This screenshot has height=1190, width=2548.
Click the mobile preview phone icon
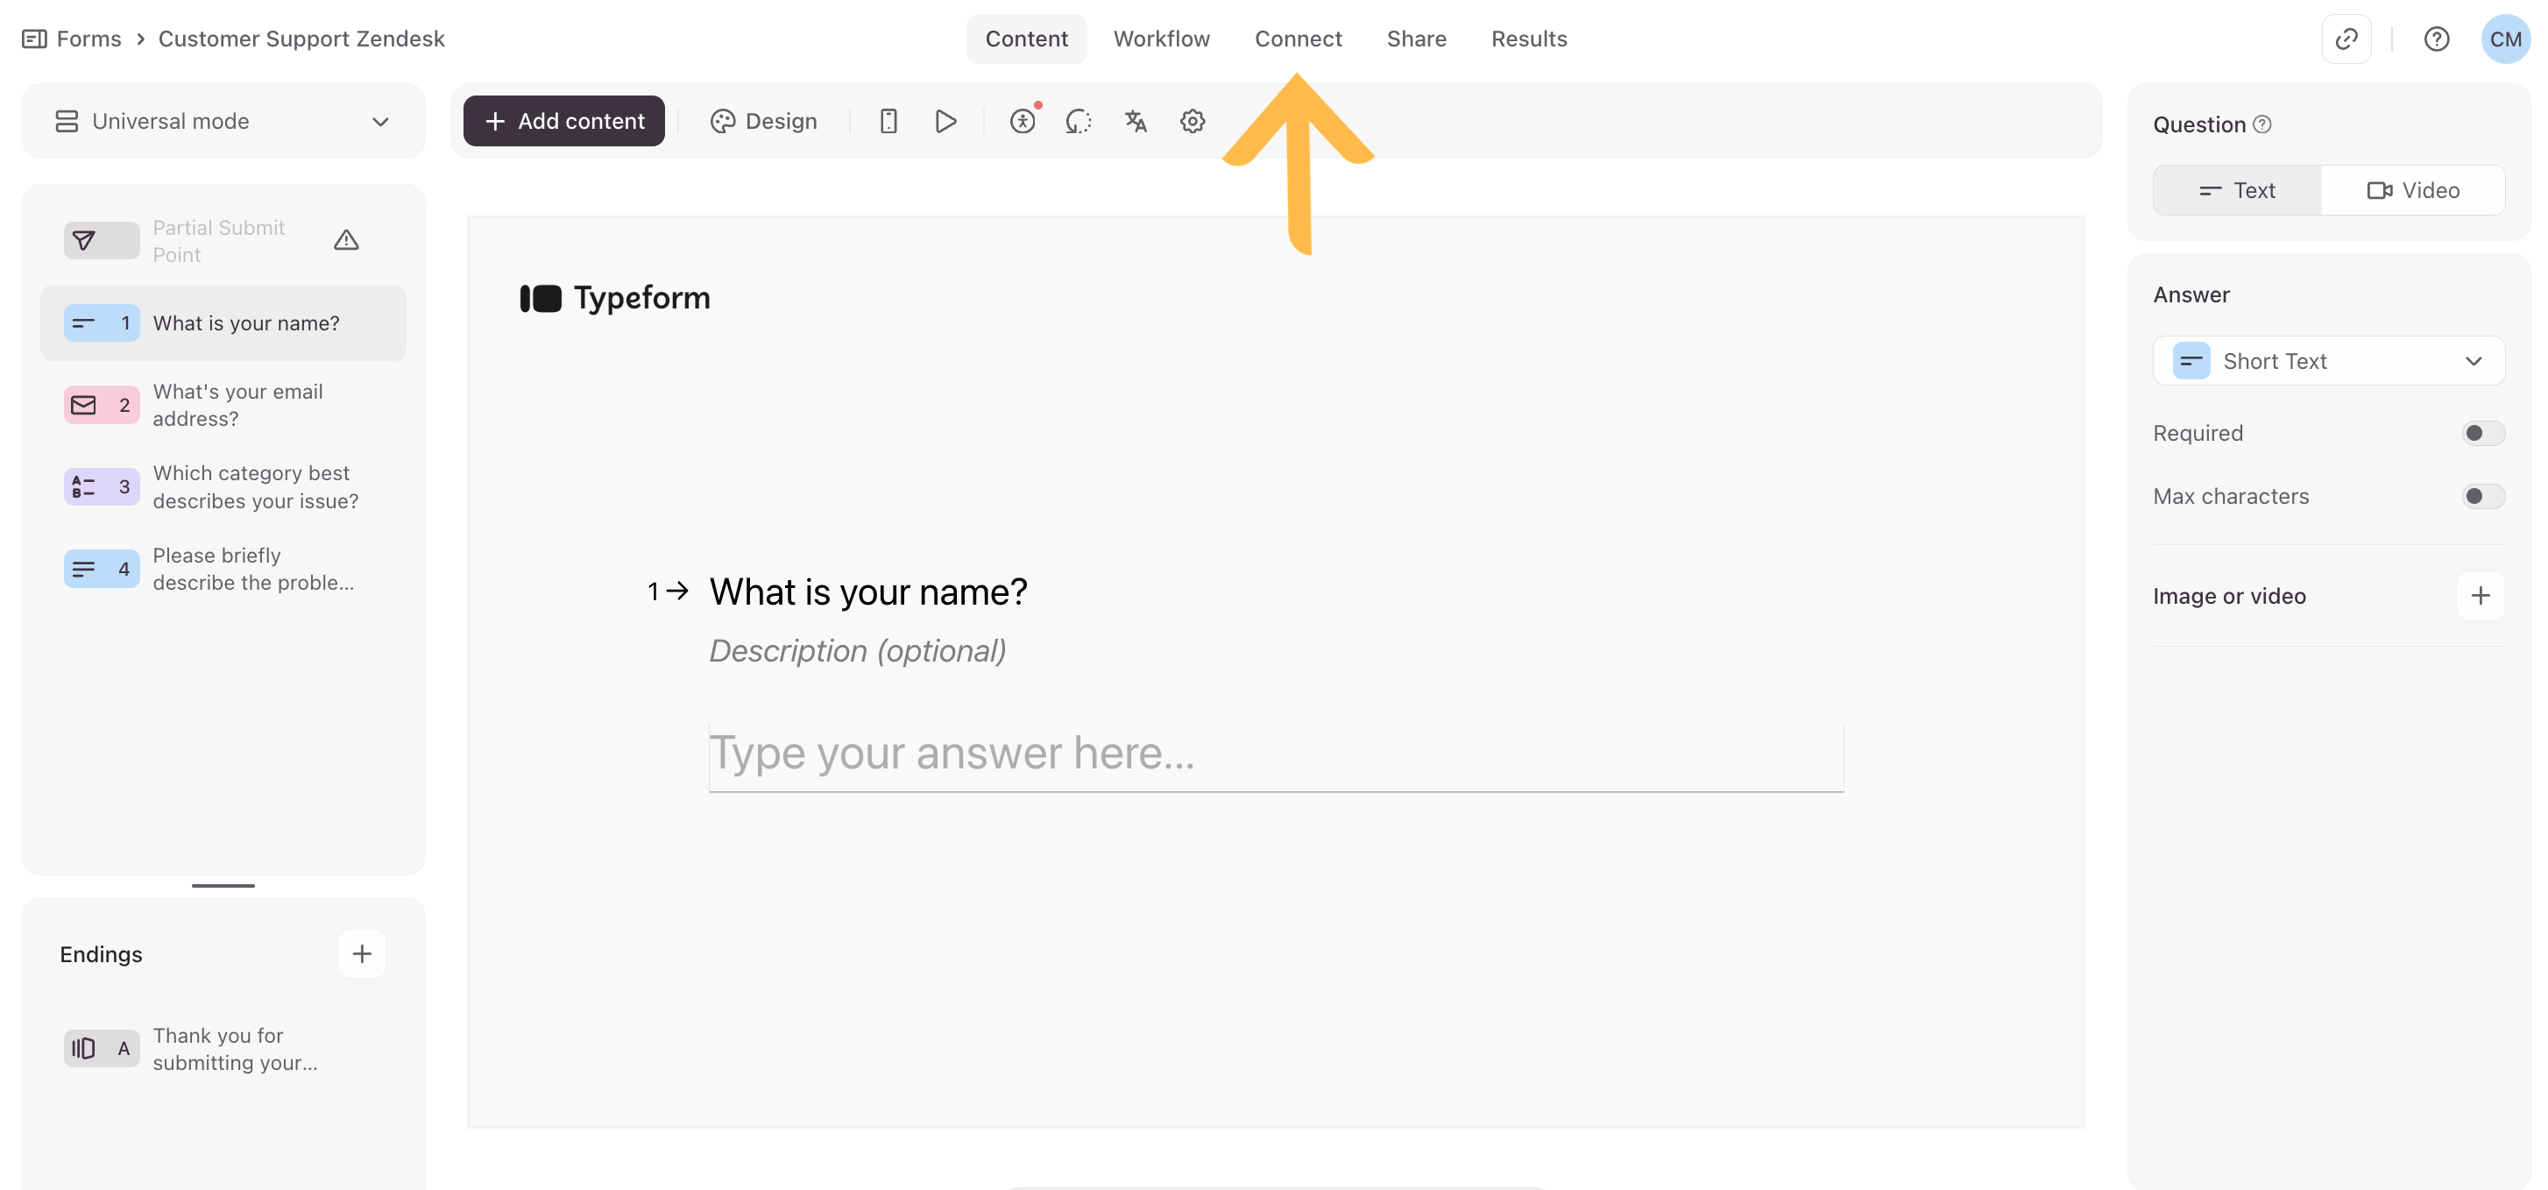(888, 121)
